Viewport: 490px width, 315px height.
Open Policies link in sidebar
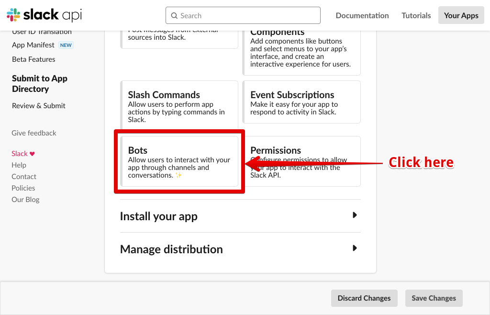tap(23, 188)
